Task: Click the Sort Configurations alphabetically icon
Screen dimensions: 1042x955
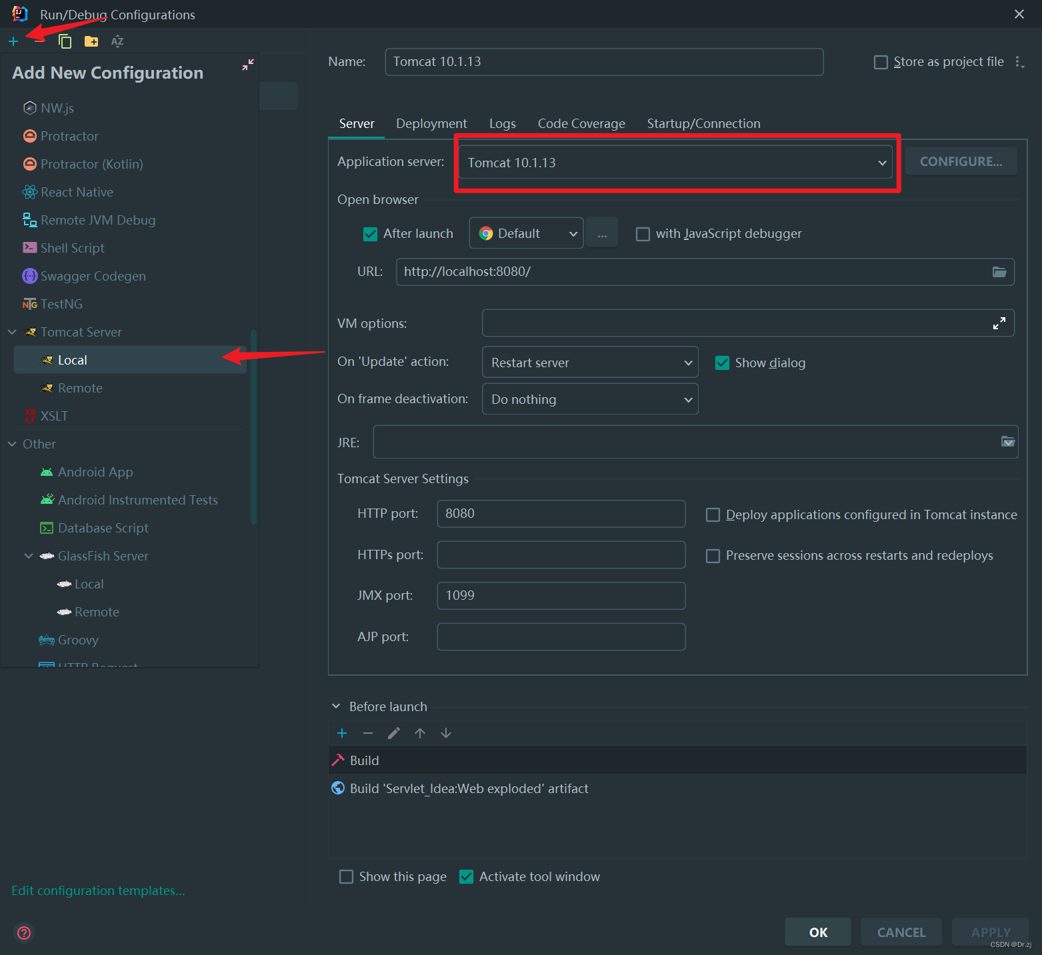Action: click(x=117, y=41)
